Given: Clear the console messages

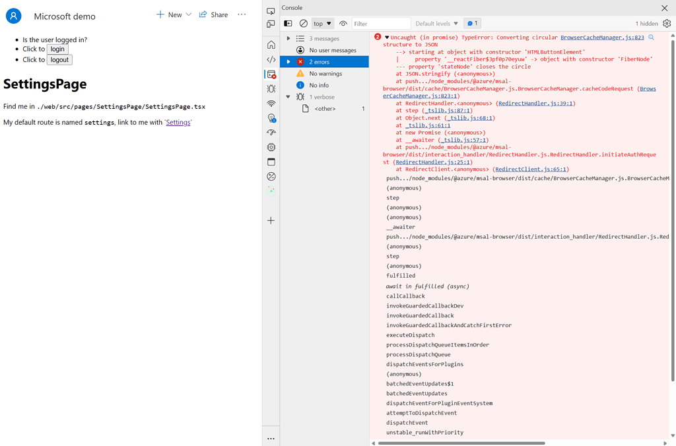Looking at the screenshot, I should click(x=303, y=23).
